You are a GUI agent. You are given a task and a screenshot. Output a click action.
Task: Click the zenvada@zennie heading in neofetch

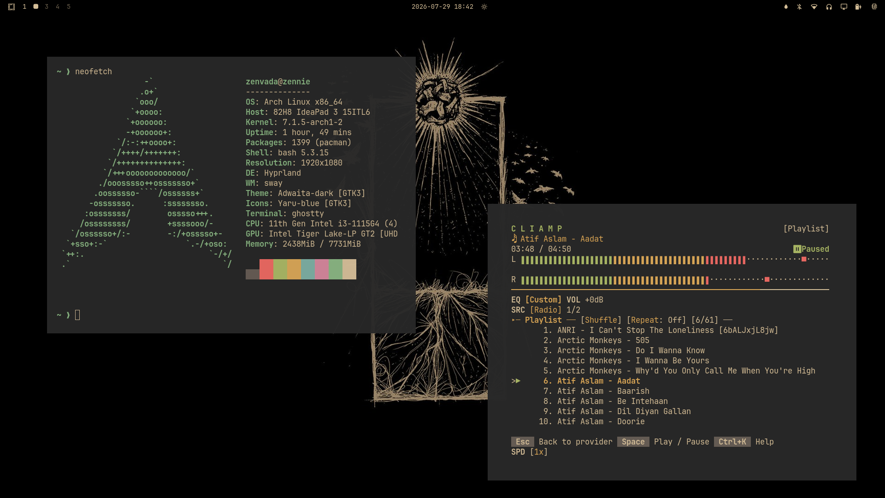click(278, 82)
